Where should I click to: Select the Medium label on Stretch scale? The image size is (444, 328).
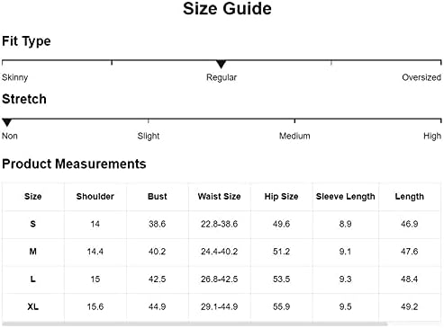click(x=294, y=136)
